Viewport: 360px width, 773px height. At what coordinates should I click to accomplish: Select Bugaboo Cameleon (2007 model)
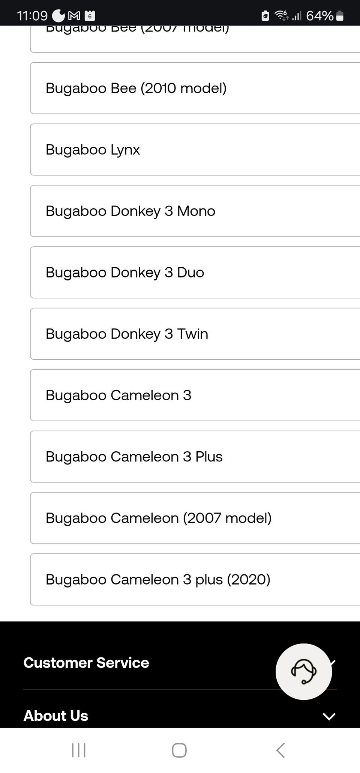tap(195, 518)
